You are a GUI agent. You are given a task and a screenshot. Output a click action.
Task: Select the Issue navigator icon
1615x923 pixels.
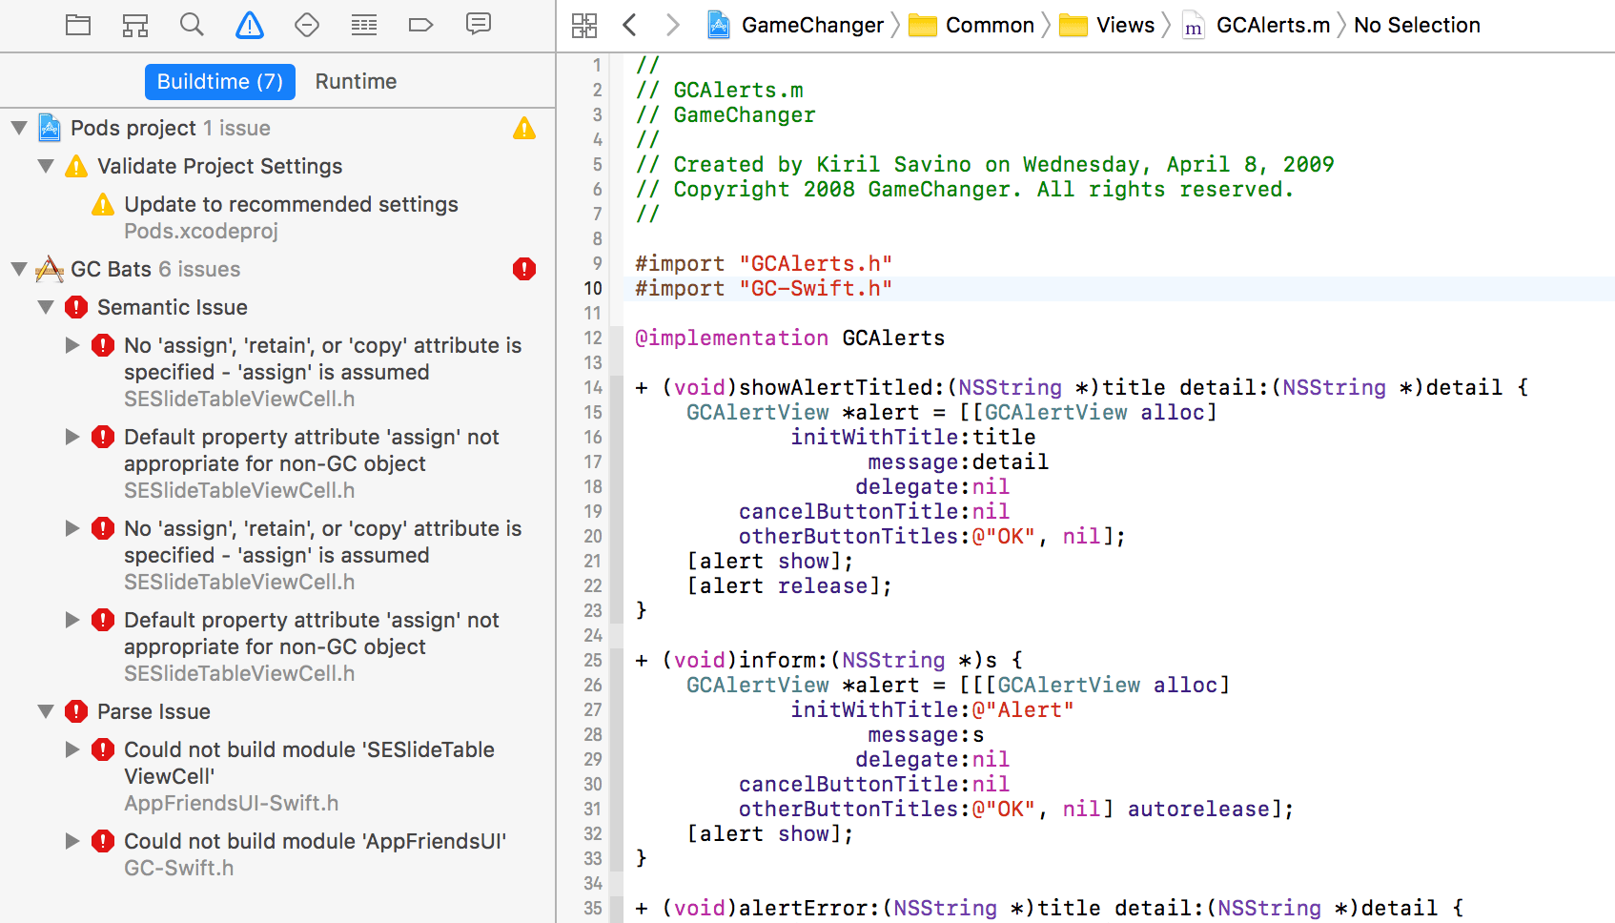[249, 26]
